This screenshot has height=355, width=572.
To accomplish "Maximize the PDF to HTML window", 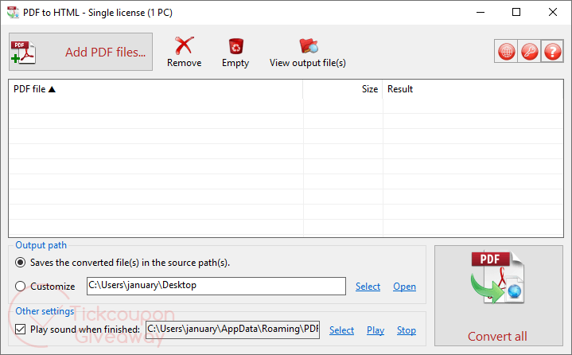I will click(516, 13).
